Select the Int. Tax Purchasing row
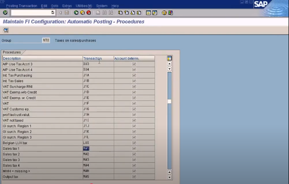Viewport: 289px width, 184px height. tap(78, 75)
